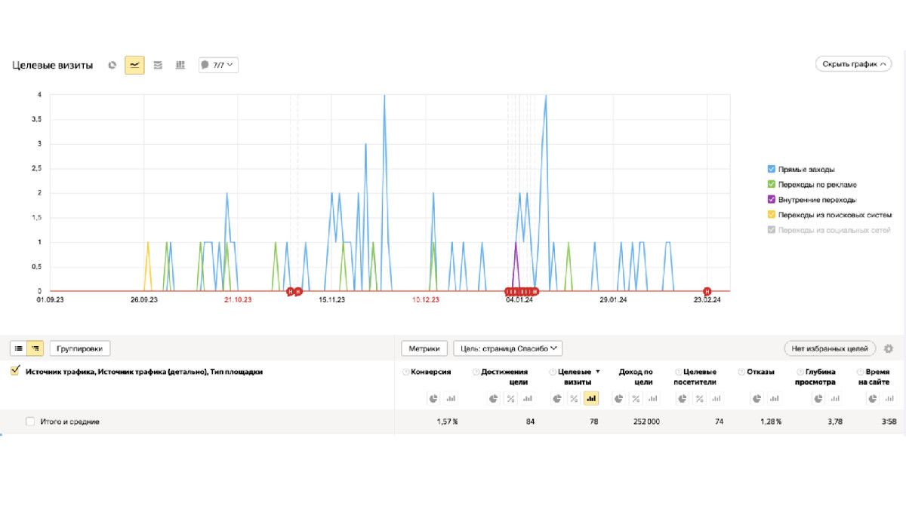Show pie chart for Конверсия column
906x509 pixels.
pos(433,398)
